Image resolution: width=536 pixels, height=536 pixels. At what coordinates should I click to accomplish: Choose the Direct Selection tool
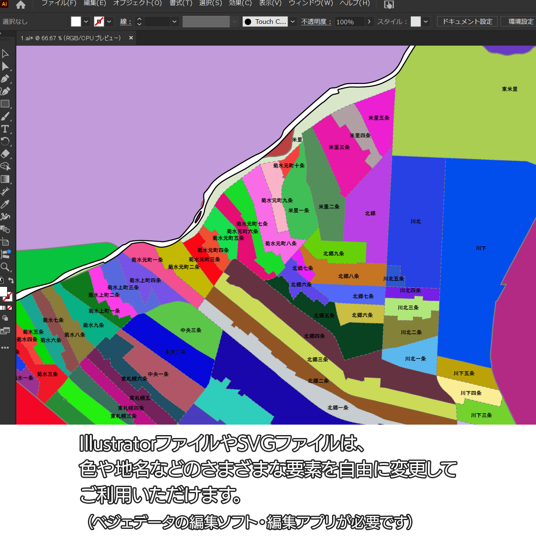pos(5,66)
